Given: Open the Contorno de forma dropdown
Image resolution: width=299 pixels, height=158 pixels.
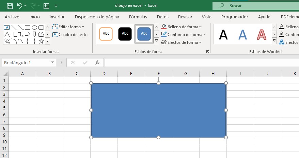Looking at the screenshot, I should [183, 35].
